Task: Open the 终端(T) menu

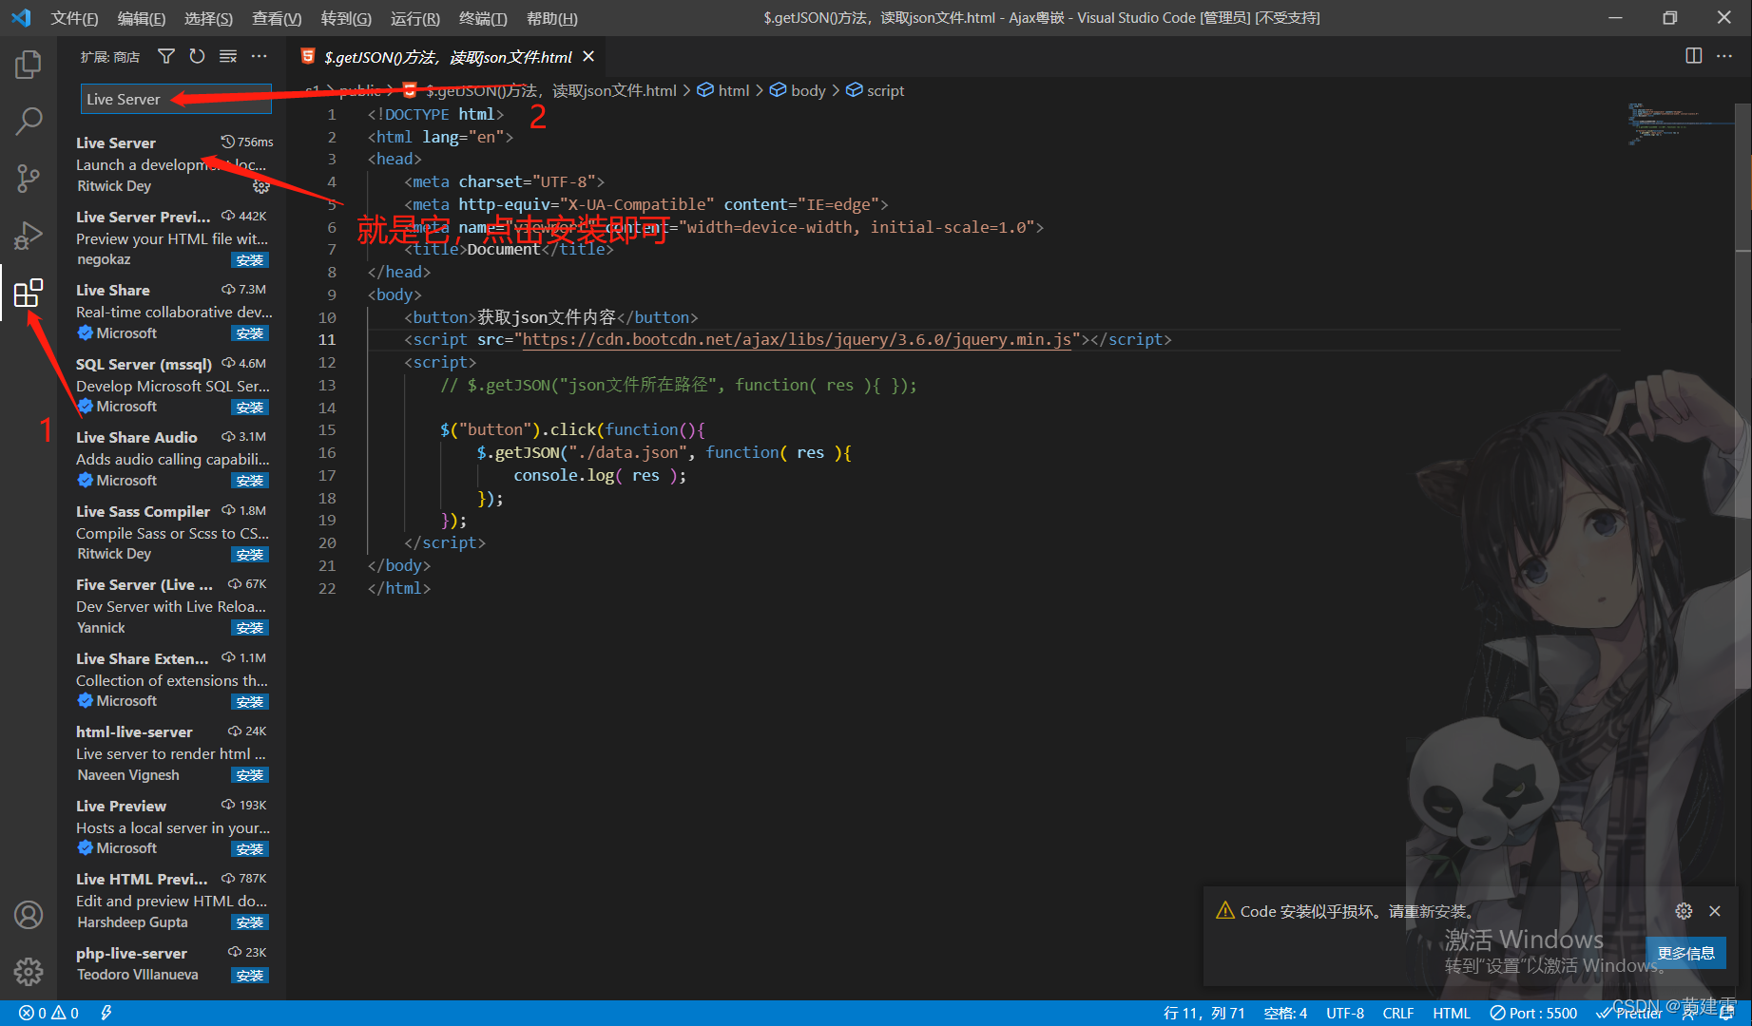Action: (483, 18)
